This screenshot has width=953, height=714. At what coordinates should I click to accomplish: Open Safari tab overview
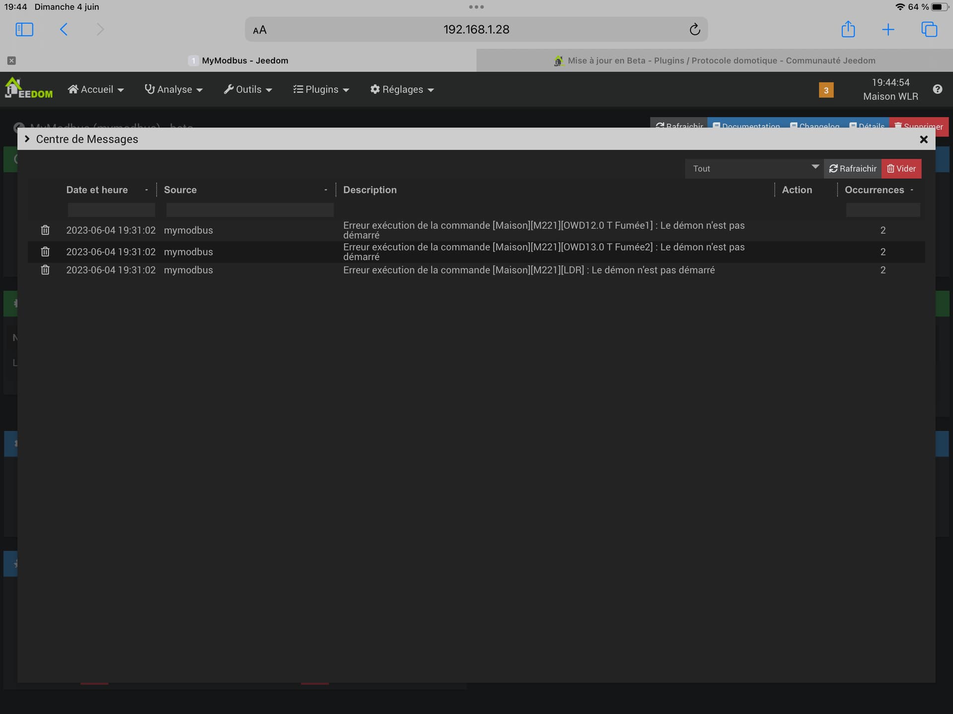929,29
